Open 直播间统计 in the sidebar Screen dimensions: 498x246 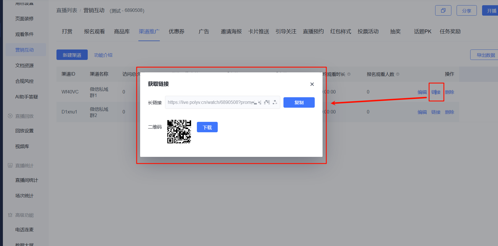(x=27, y=180)
